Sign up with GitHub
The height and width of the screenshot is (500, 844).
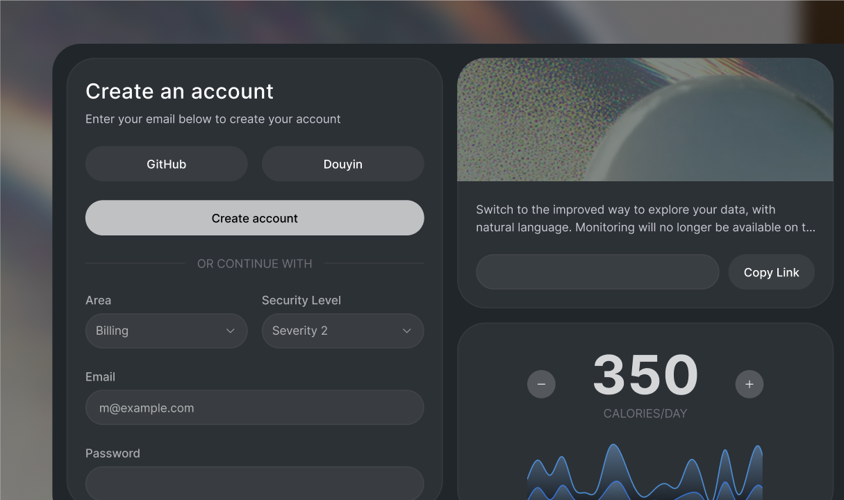167,165
